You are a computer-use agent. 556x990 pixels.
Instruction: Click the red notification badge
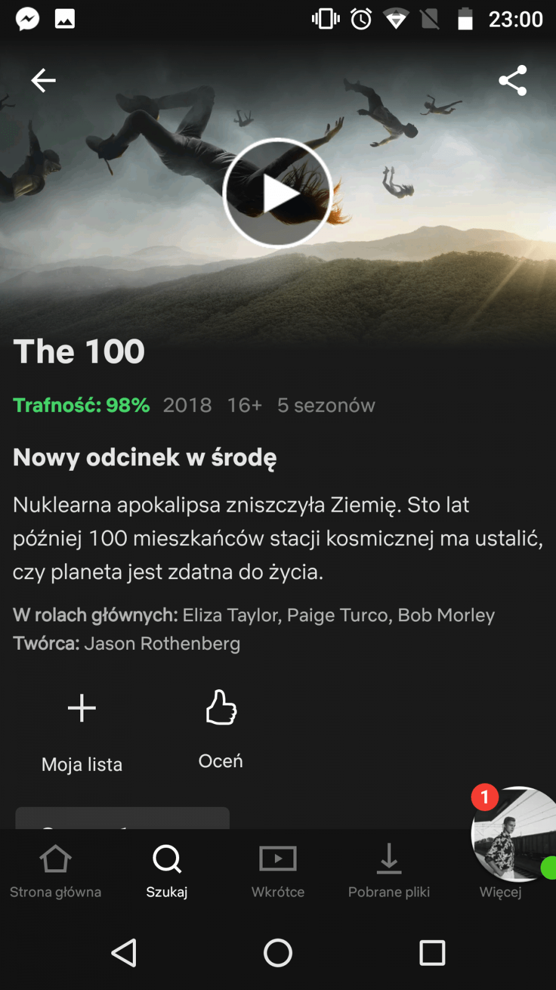click(x=485, y=798)
